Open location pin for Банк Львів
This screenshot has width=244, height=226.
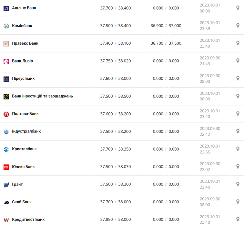point(238,61)
